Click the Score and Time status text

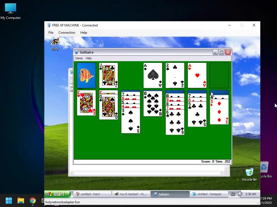(x=216, y=161)
